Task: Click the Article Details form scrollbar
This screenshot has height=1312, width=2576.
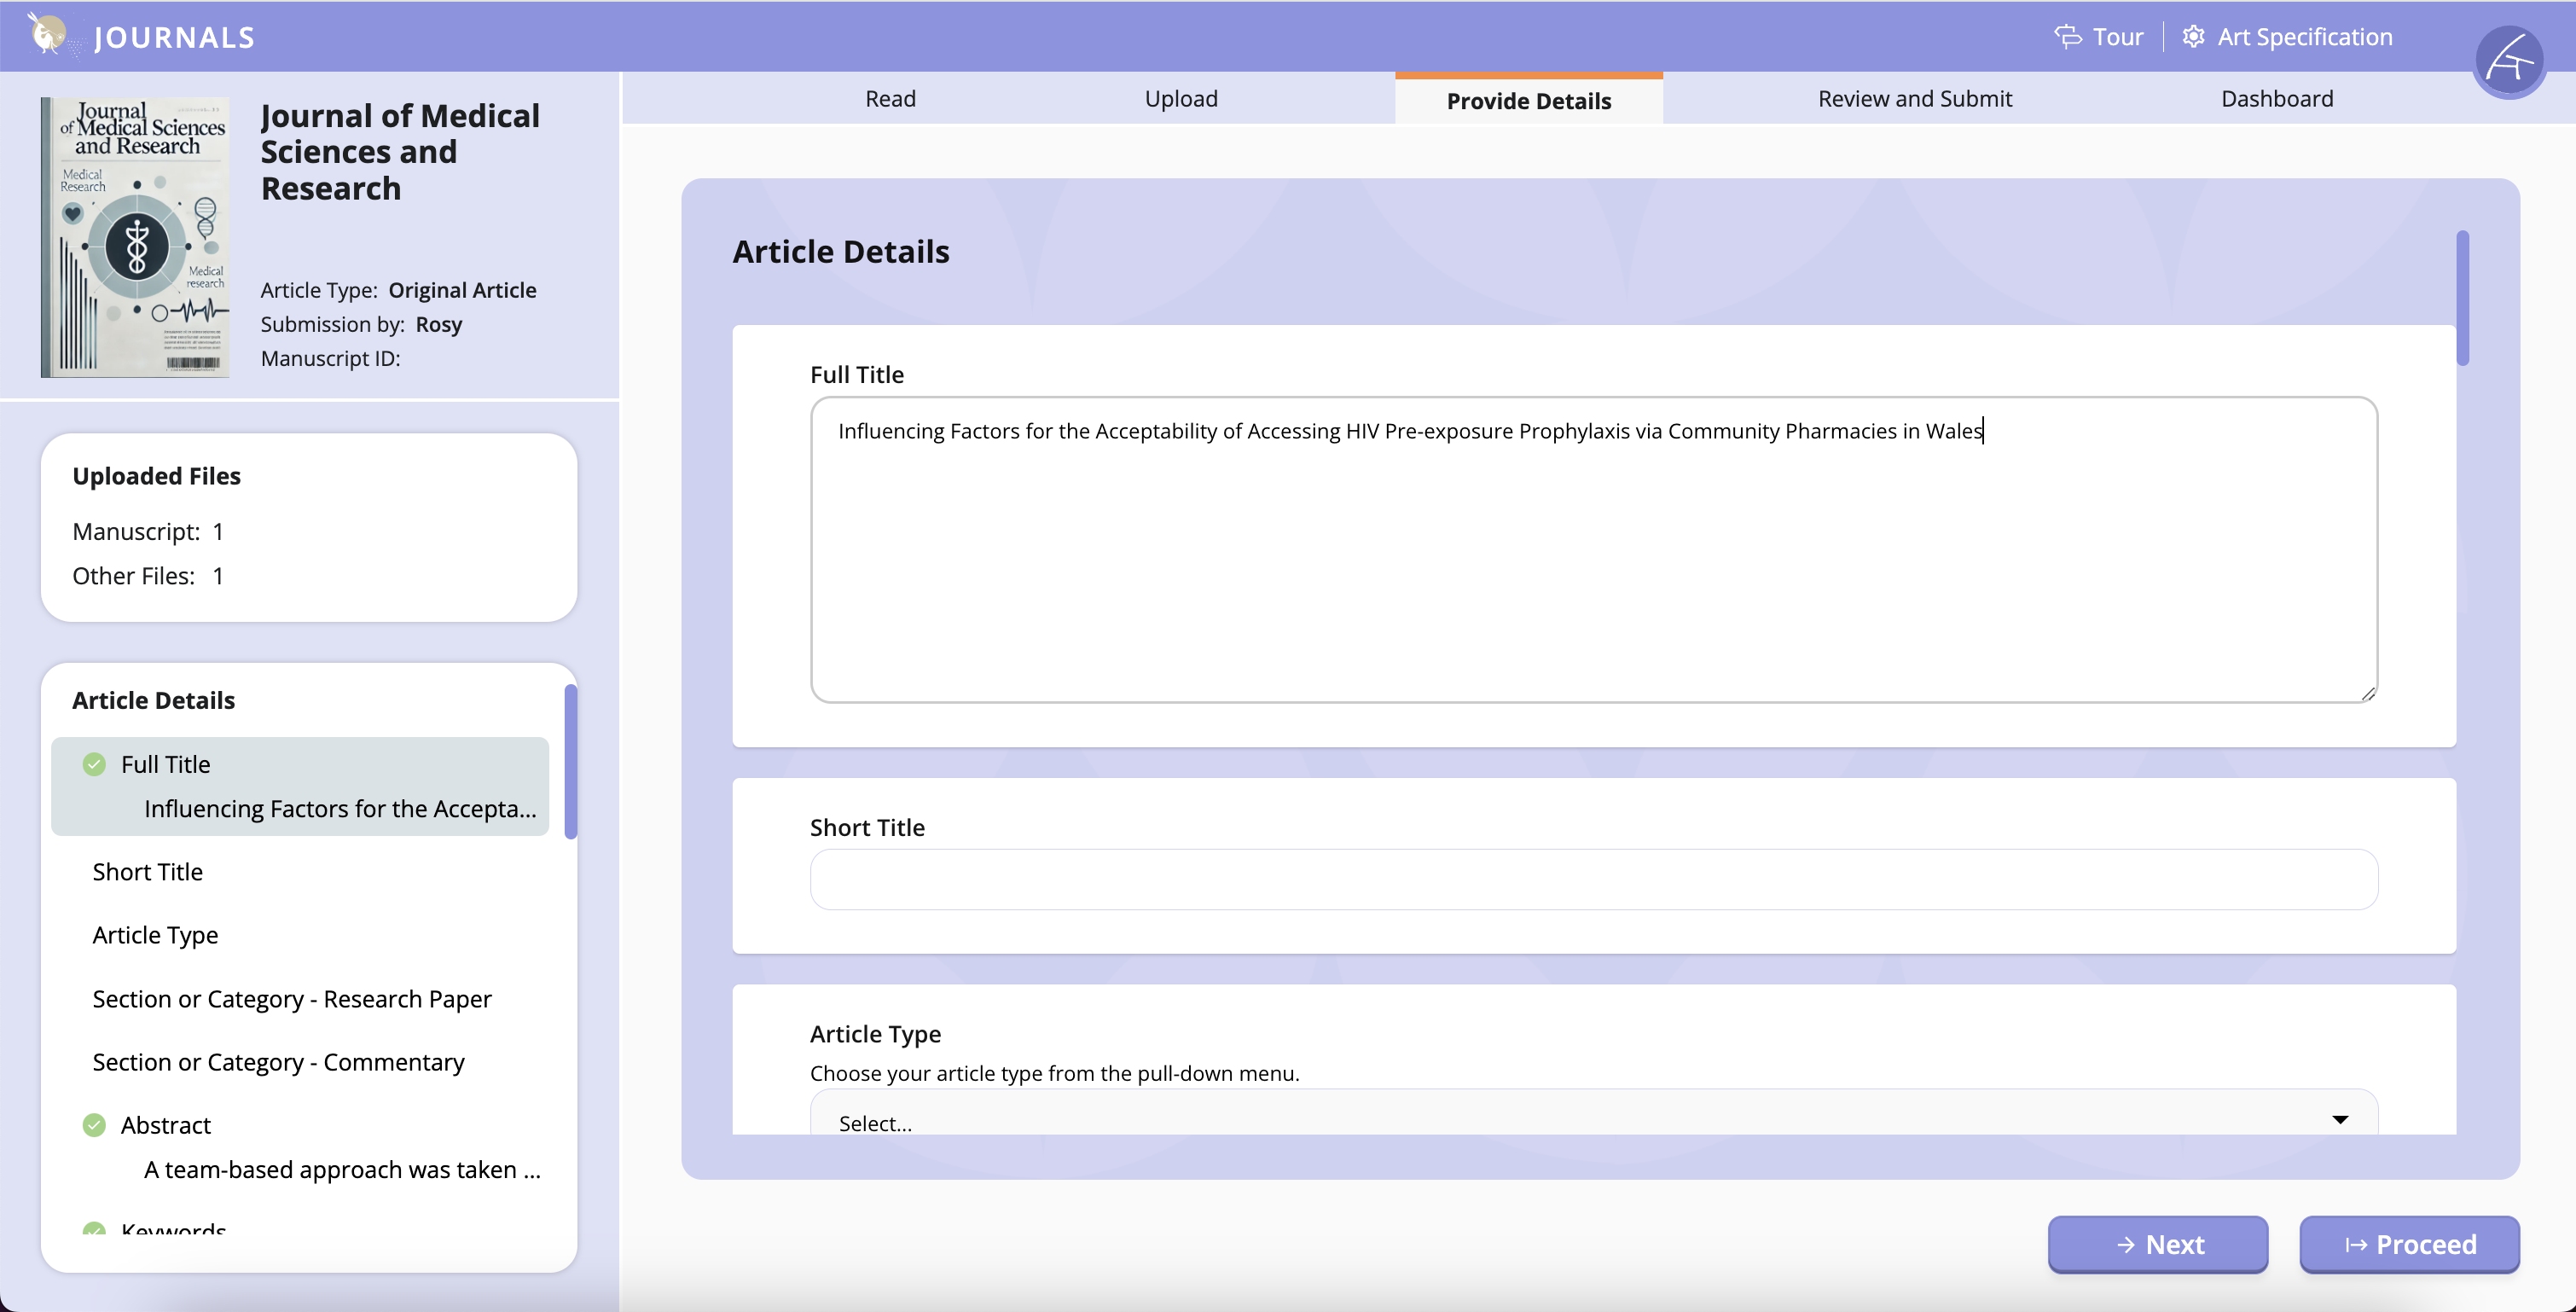Action: tap(2462, 298)
